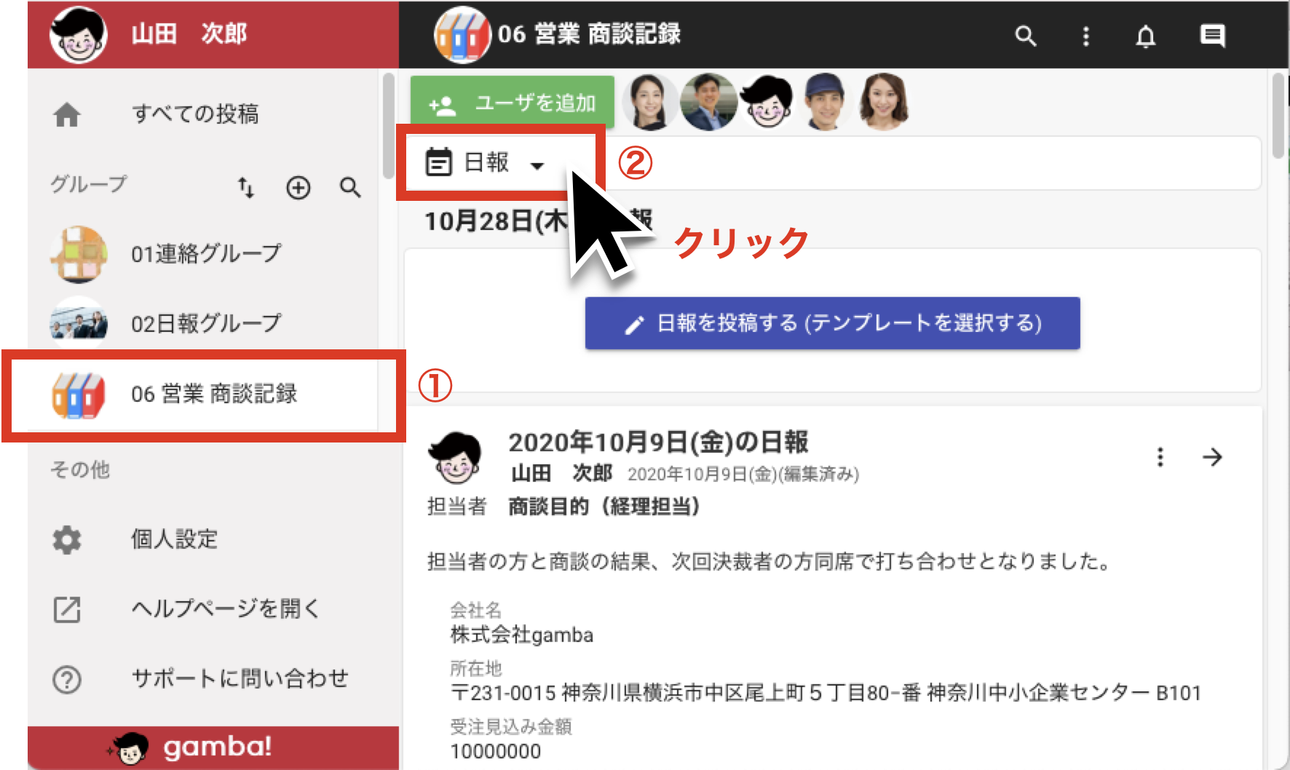Viewport: 1290px width, 770px height.
Task: Click the question mark support icon
Action: coord(67,680)
